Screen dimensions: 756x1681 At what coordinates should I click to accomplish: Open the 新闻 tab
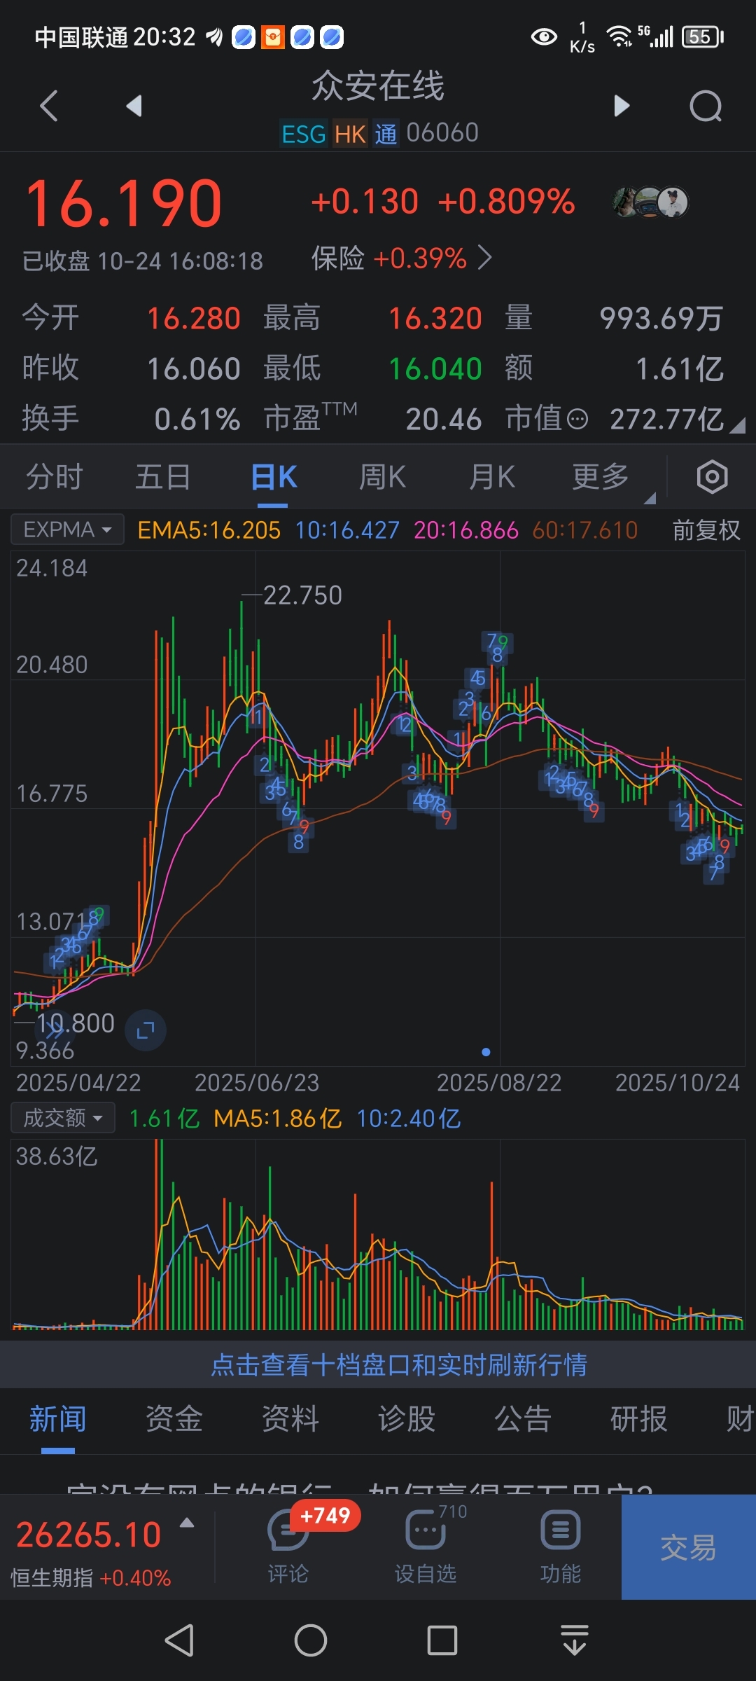[x=58, y=1419]
